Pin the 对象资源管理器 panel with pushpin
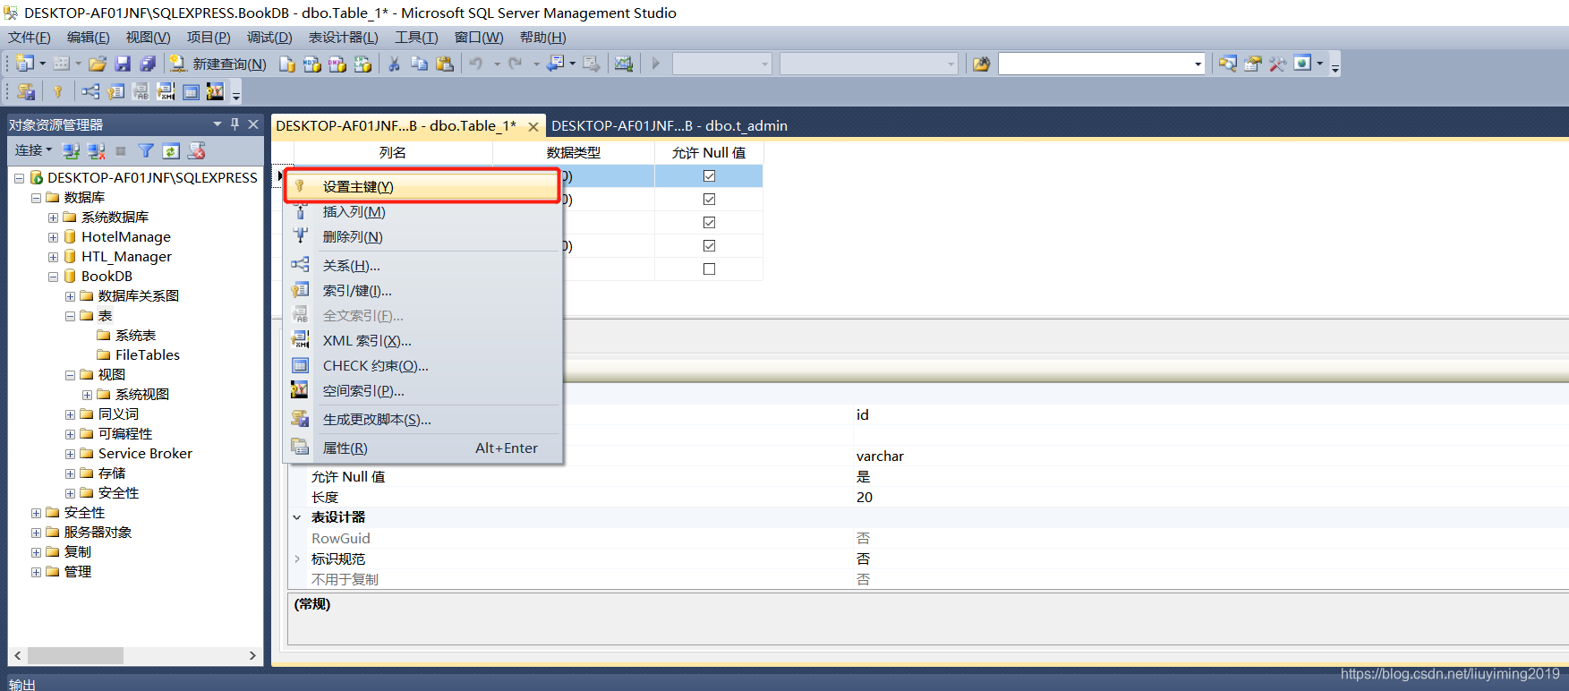This screenshot has width=1569, height=691. coord(235,124)
